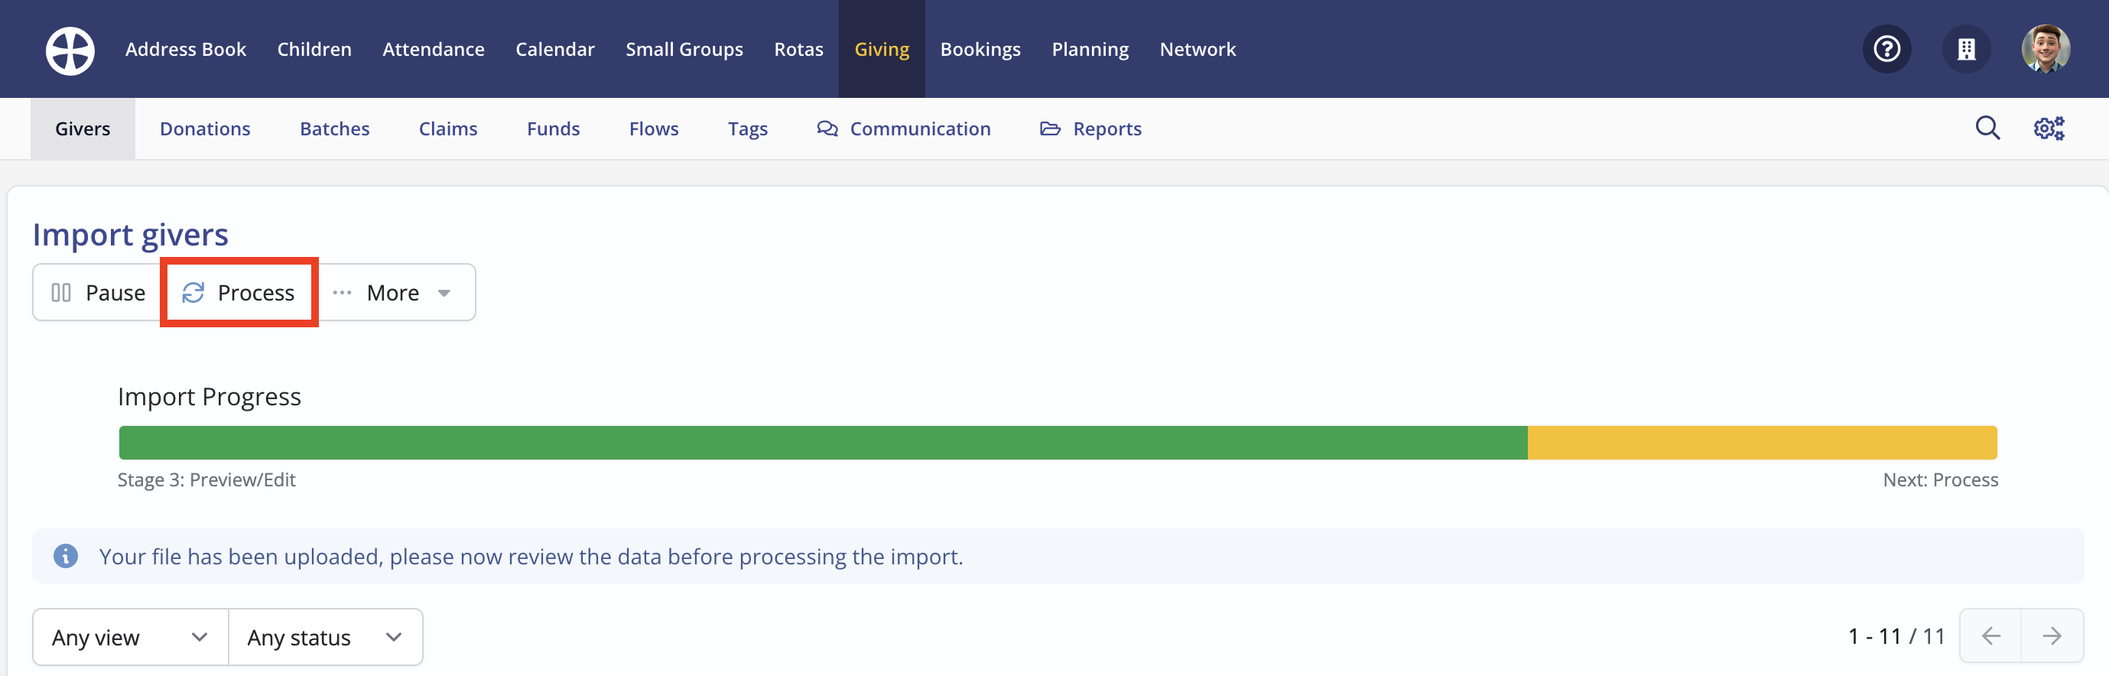Switch to the Tags tab

pos(748,128)
